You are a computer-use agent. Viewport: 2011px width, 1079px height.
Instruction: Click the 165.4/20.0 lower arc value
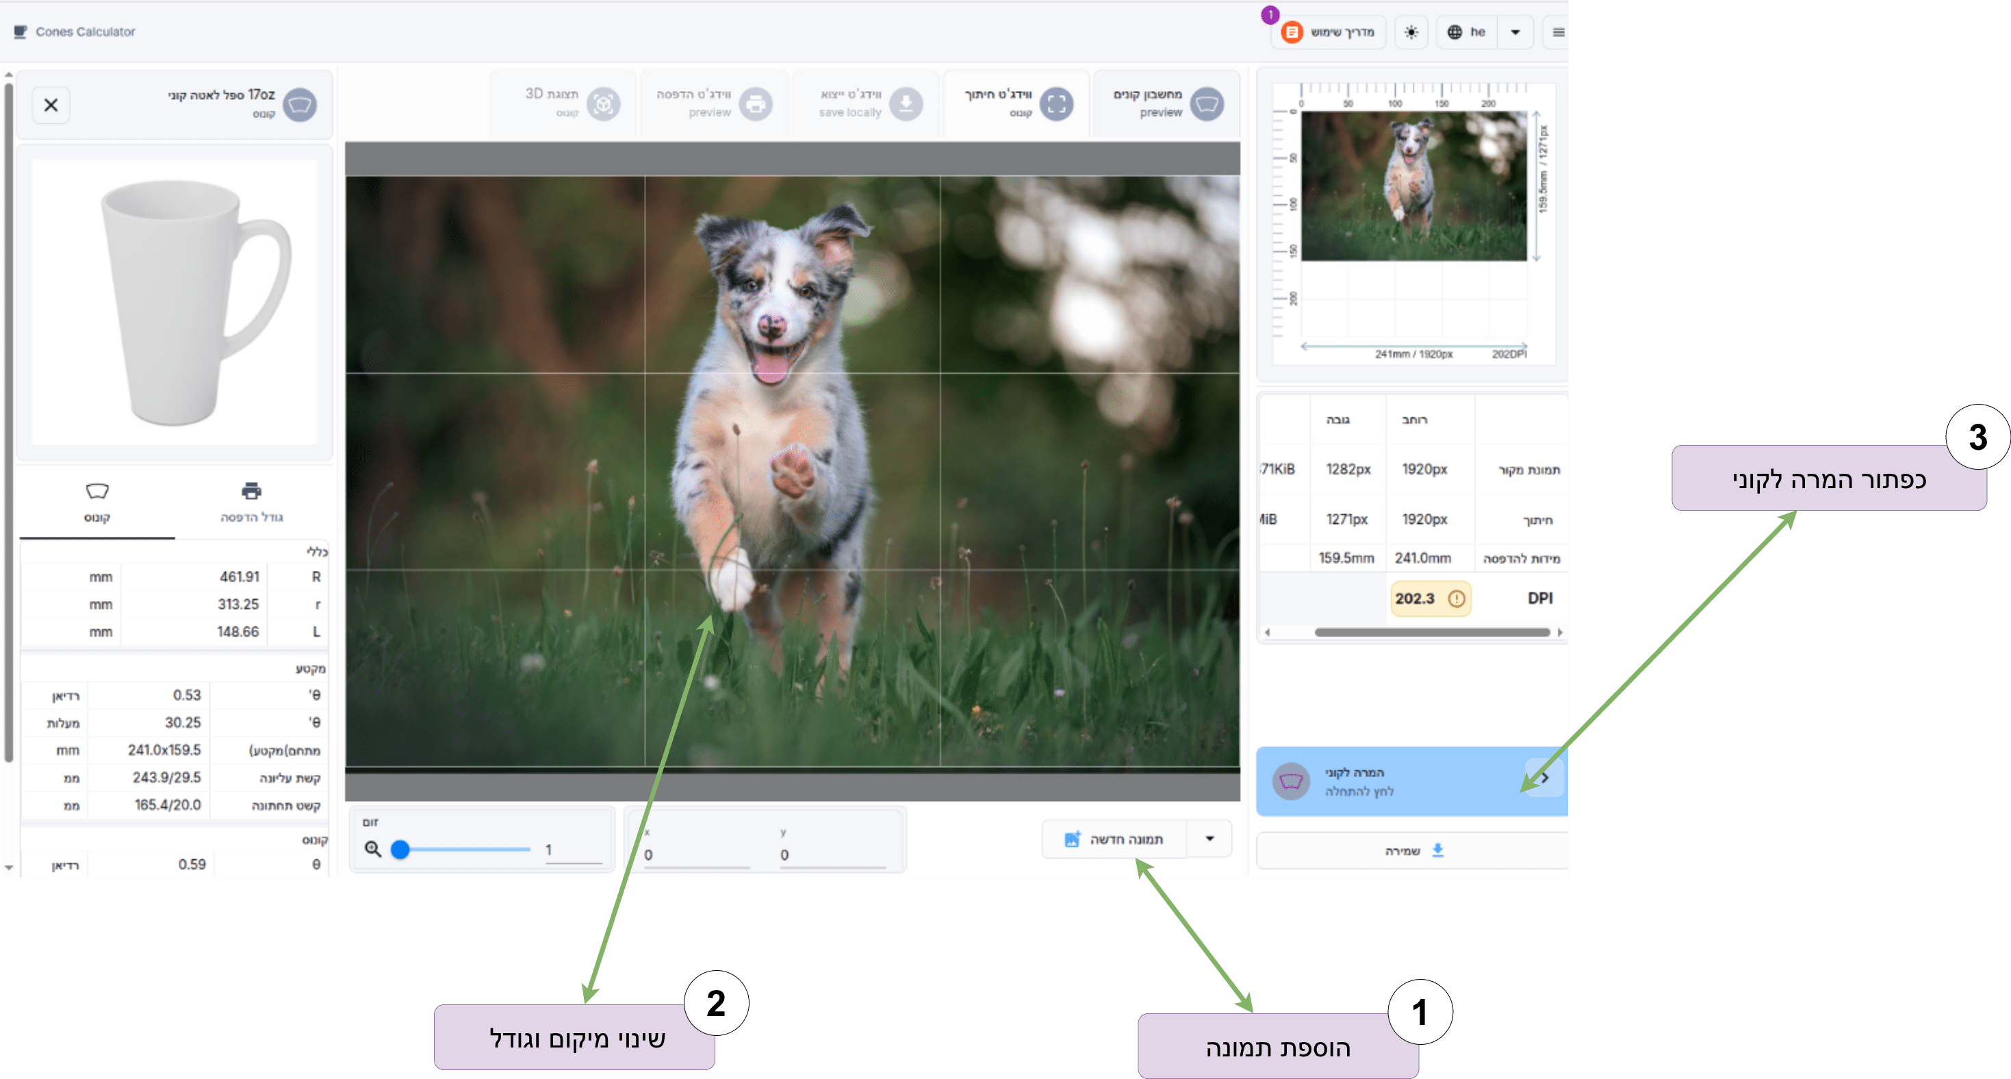coord(167,805)
